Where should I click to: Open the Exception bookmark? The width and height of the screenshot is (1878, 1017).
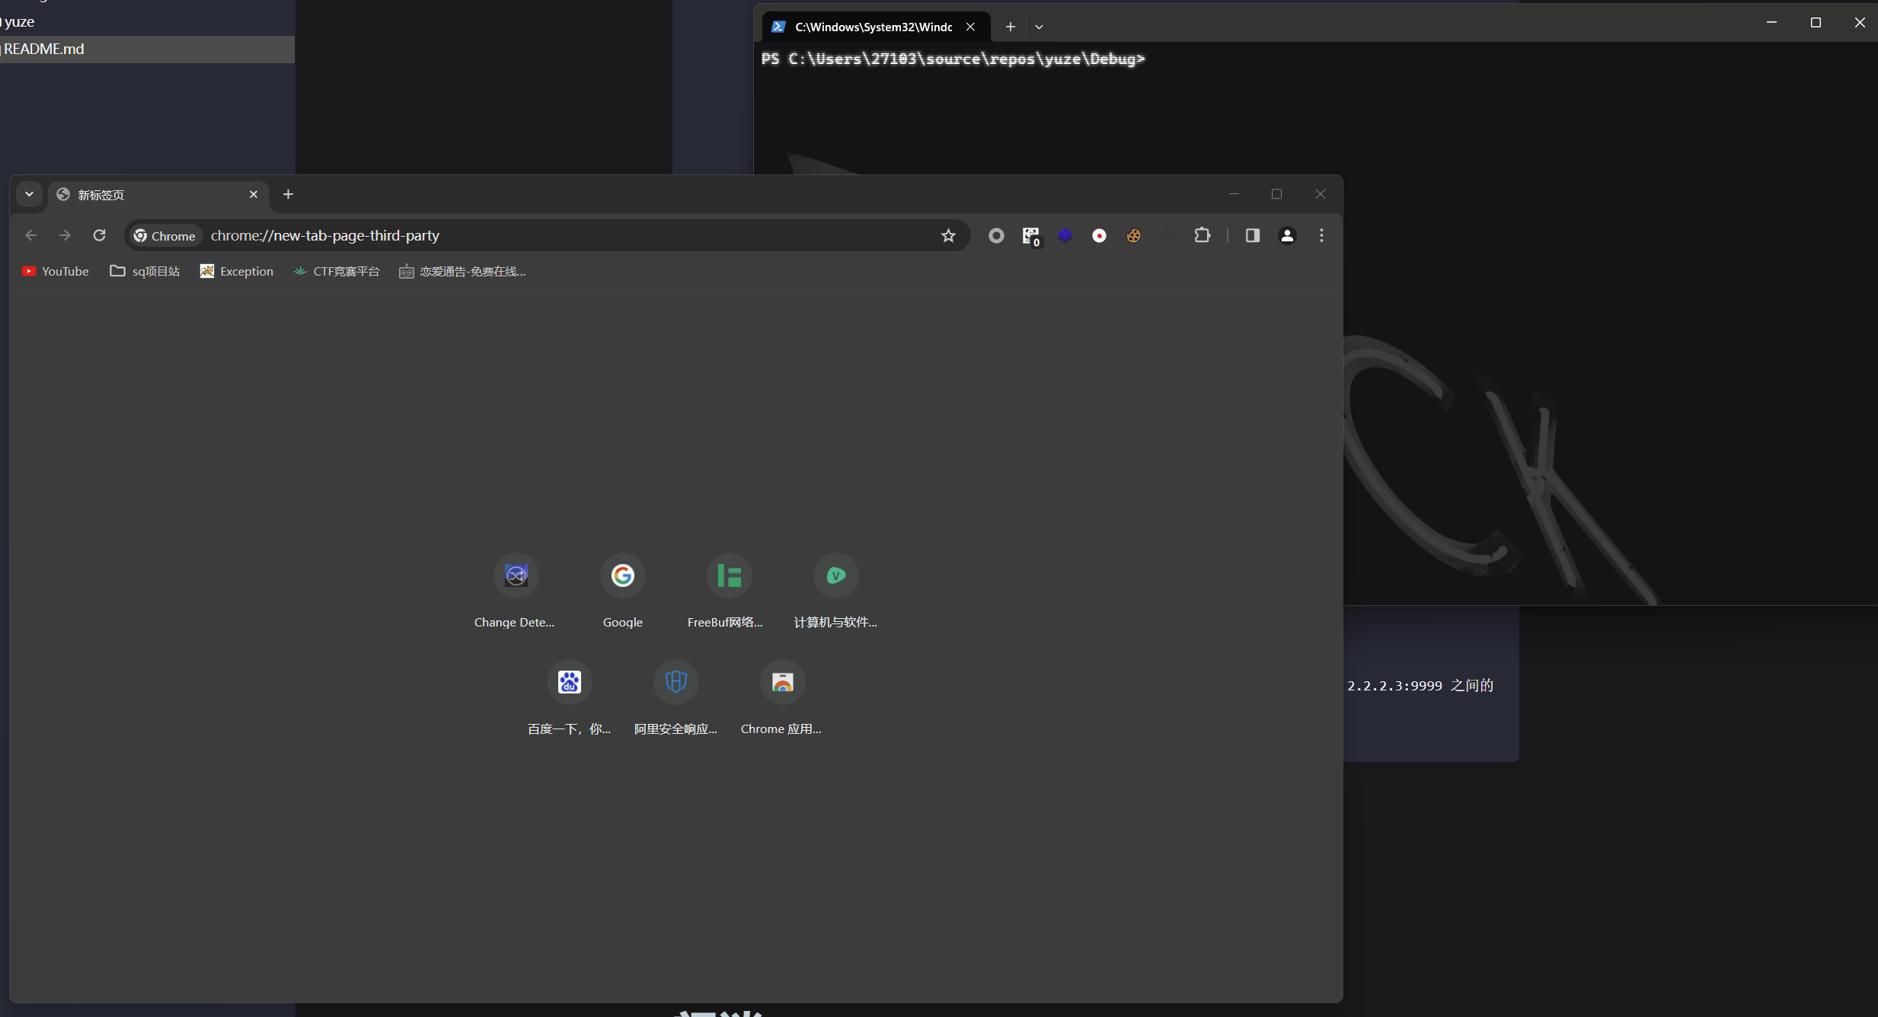(237, 271)
